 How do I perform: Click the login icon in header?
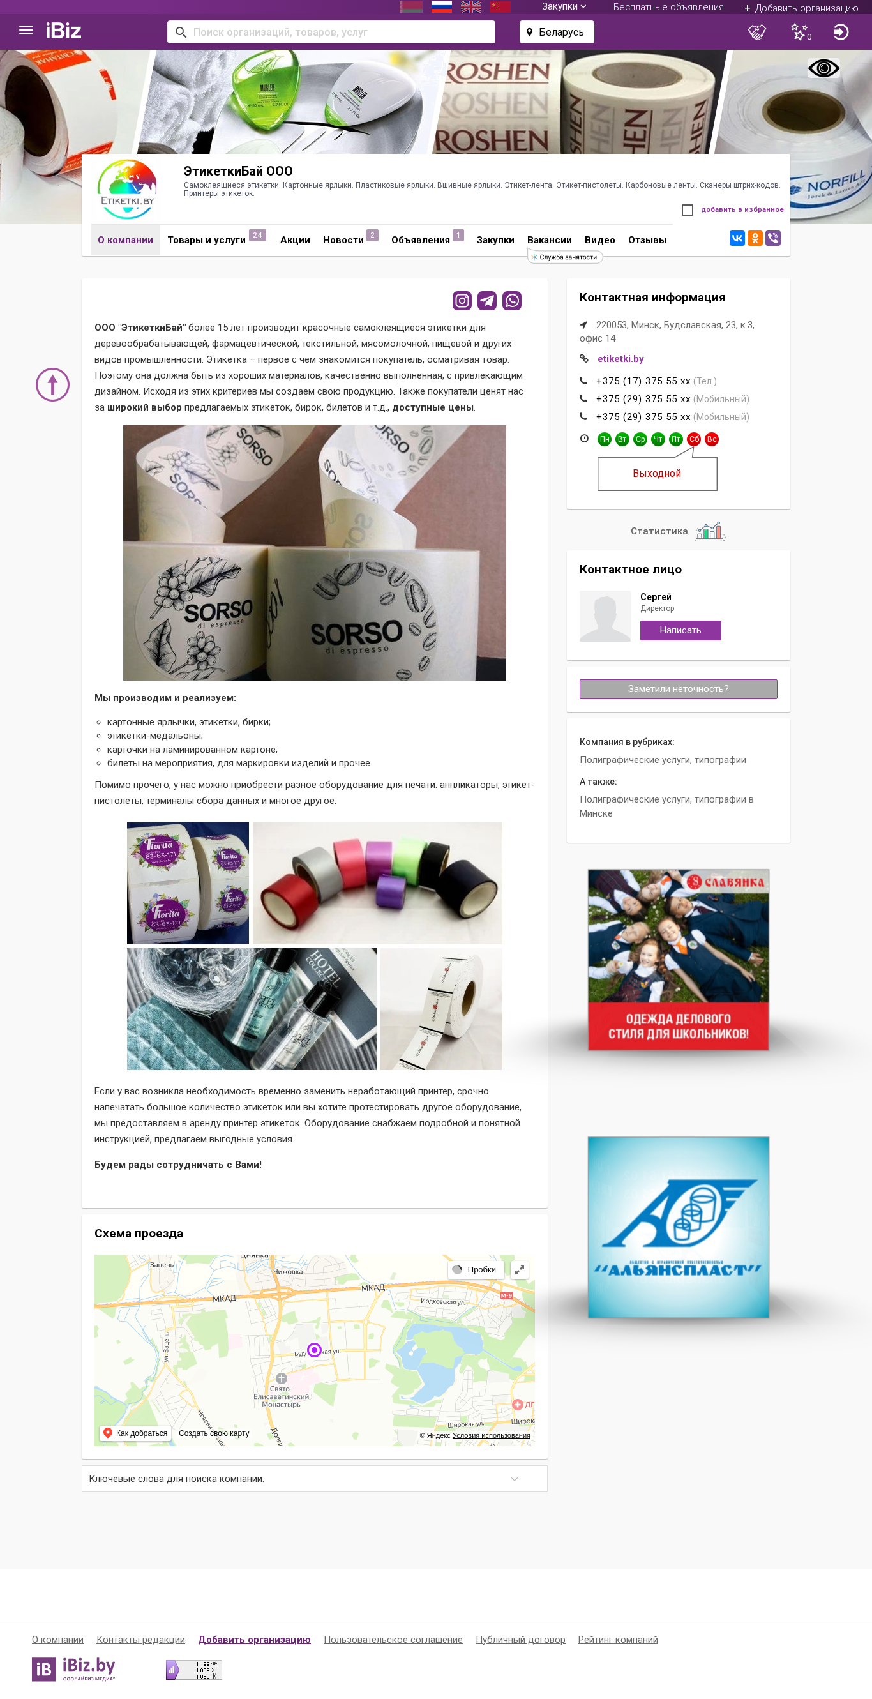click(840, 32)
